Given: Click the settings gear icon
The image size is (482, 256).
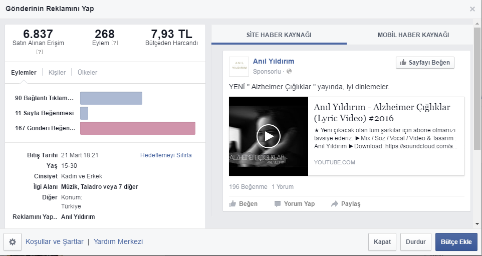Looking at the screenshot, I should 13,242.
